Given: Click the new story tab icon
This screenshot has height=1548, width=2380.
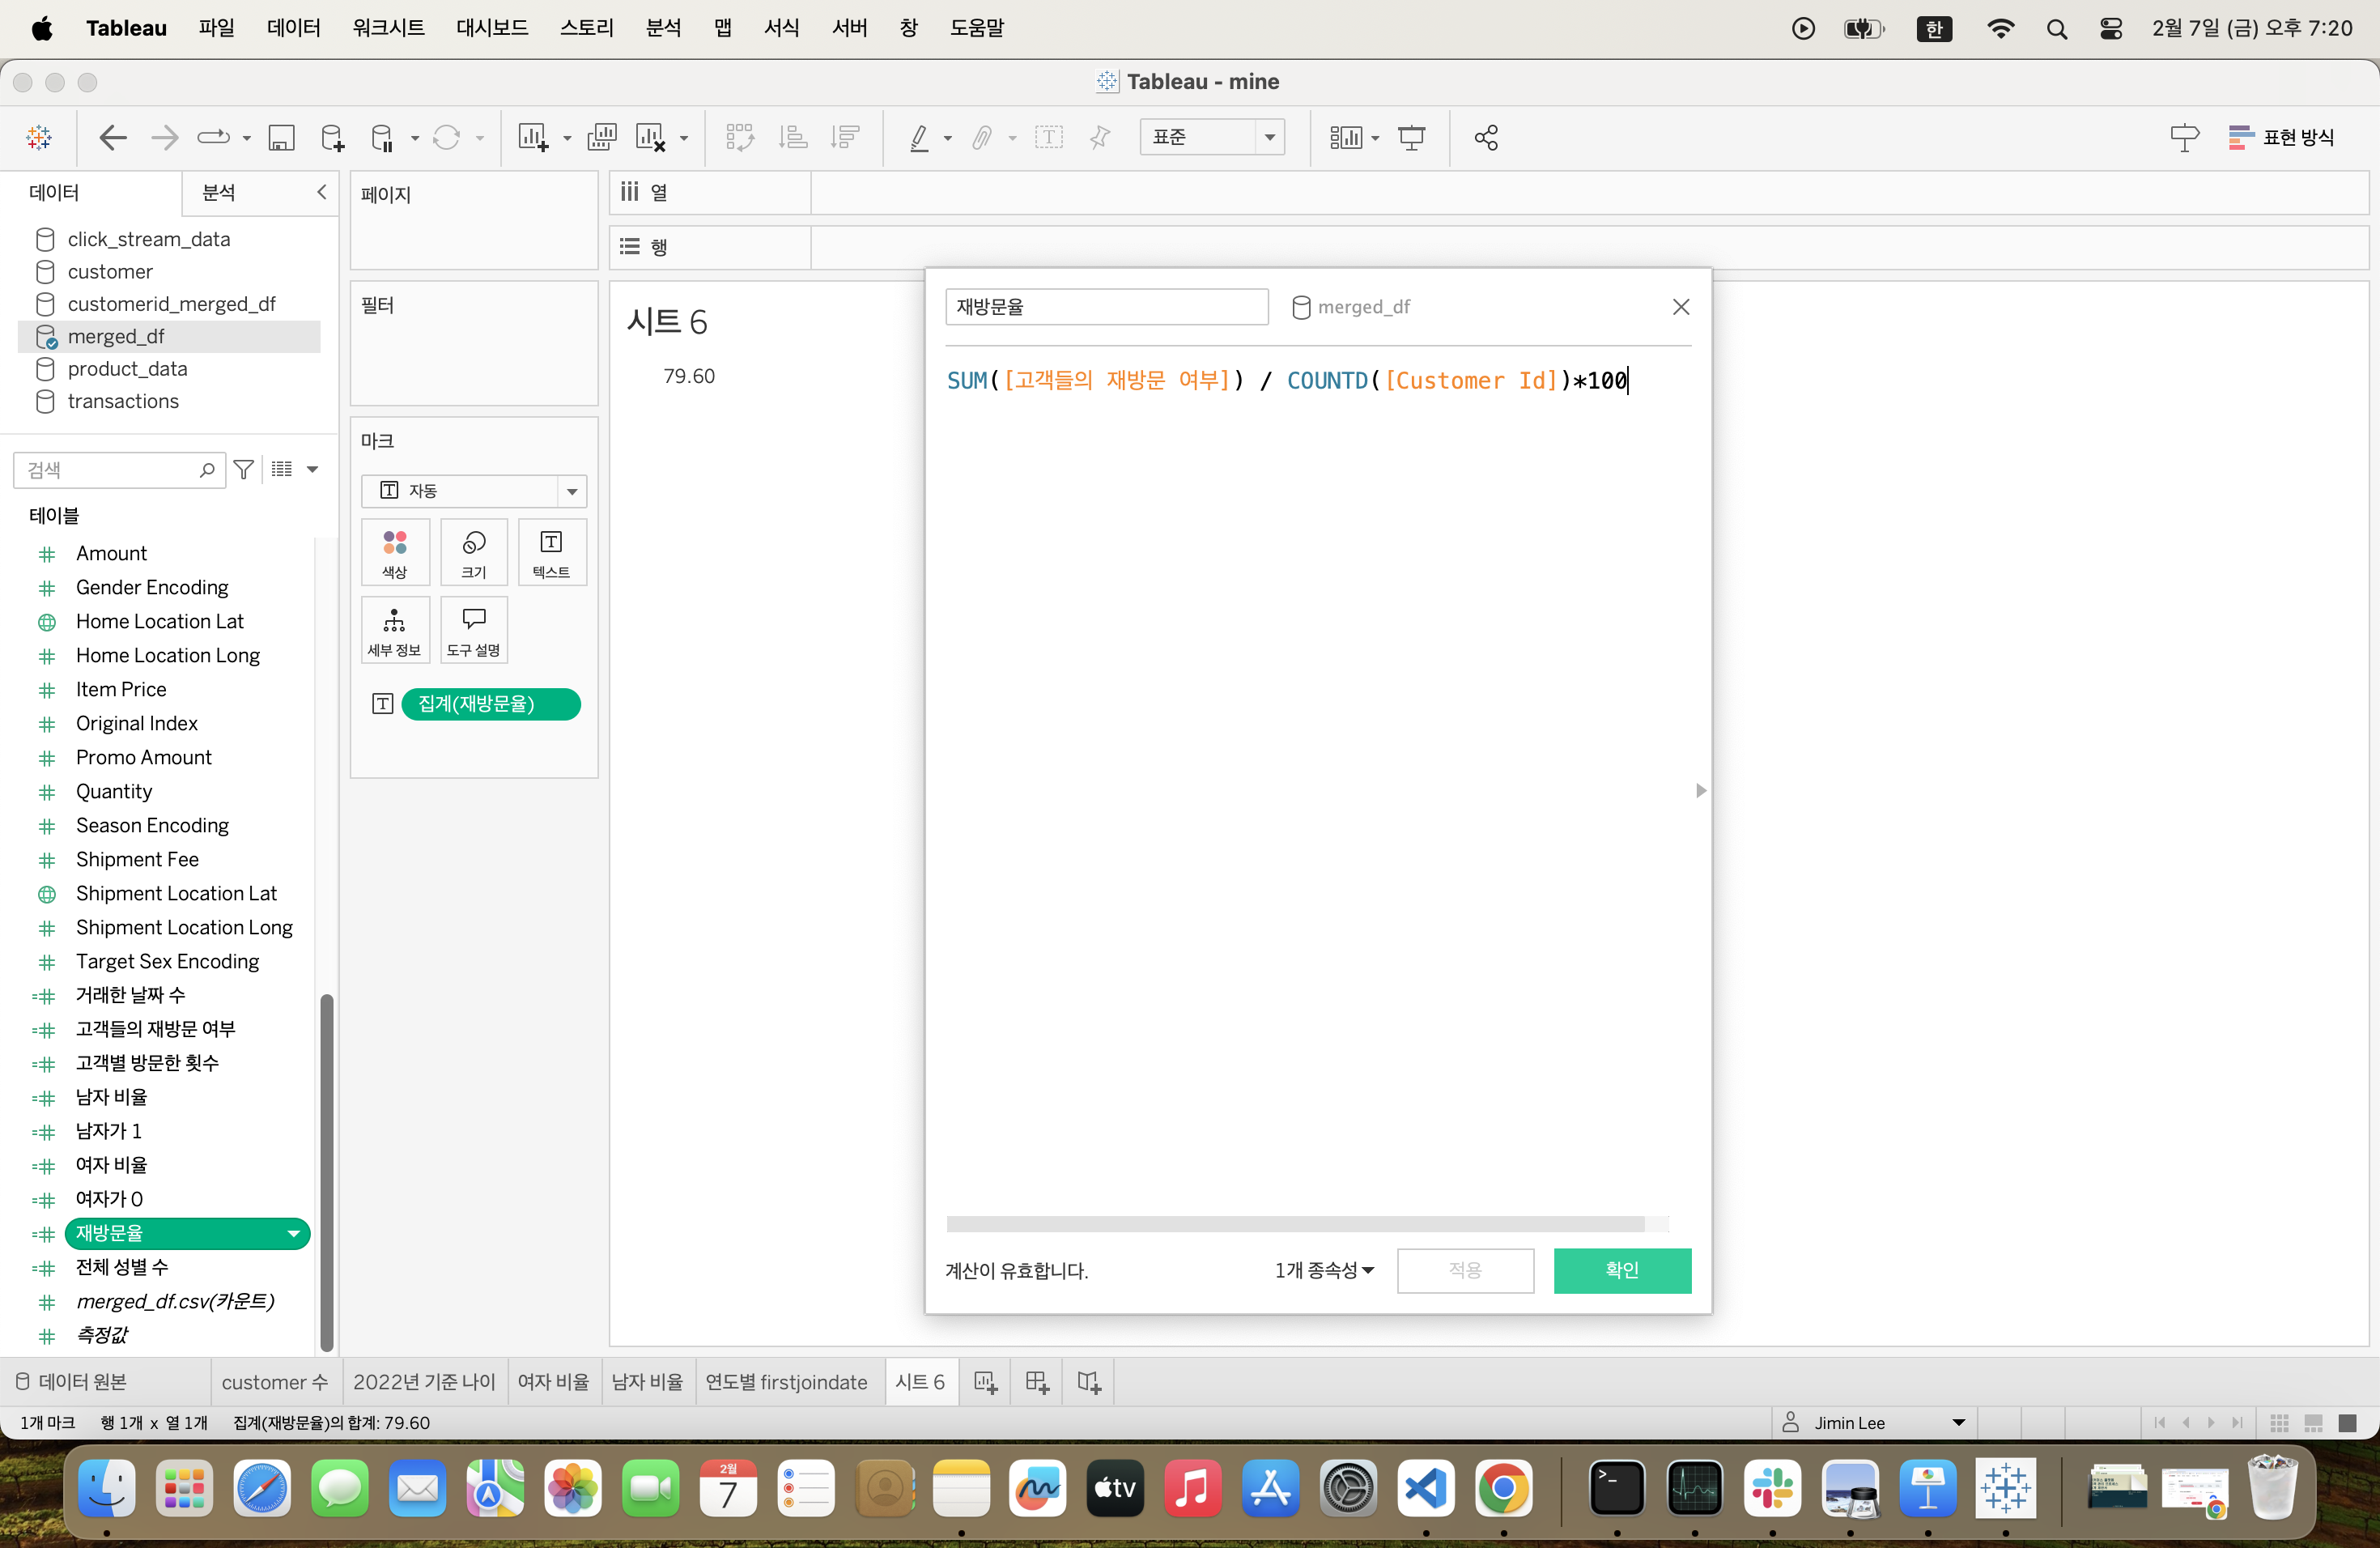Looking at the screenshot, I should pos(1089,1382).
